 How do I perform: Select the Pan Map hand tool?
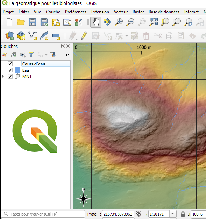pos(96,22)
